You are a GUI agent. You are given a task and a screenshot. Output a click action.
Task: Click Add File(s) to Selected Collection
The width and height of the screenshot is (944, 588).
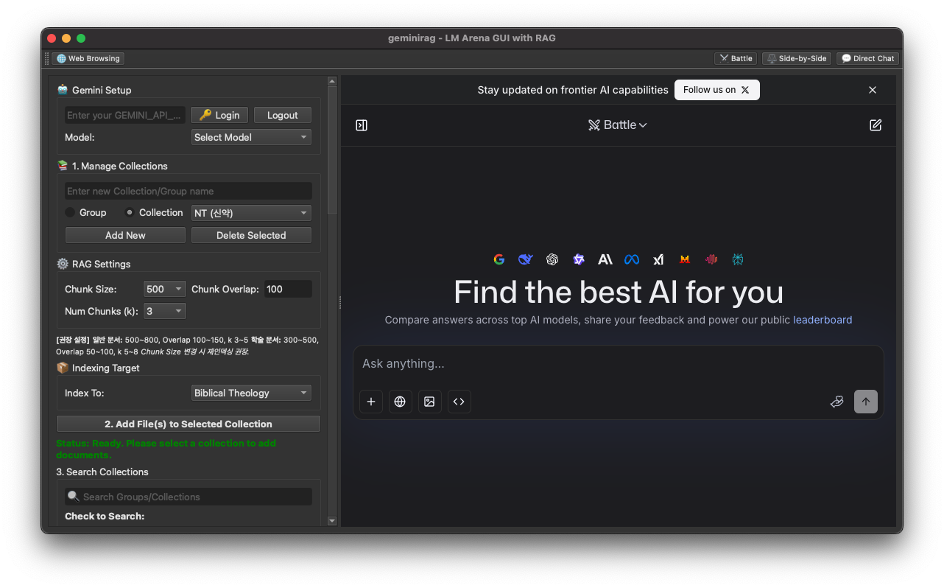189,424
